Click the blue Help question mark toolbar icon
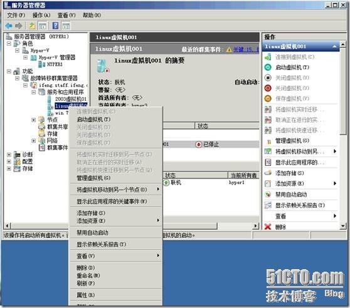This screenshot has width=350, height=308. [x=55, y=26]
